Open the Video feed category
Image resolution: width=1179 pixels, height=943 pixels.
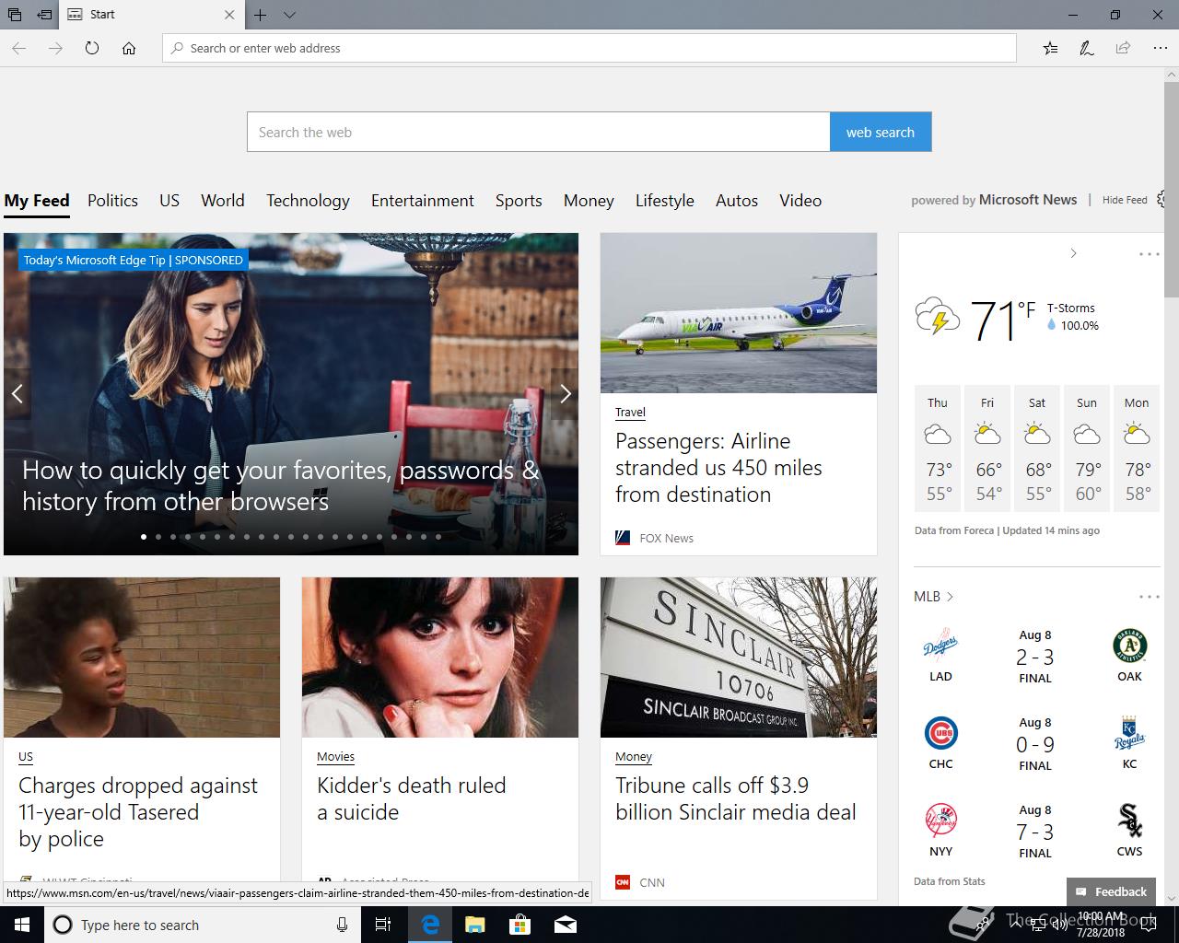(800, 201)
